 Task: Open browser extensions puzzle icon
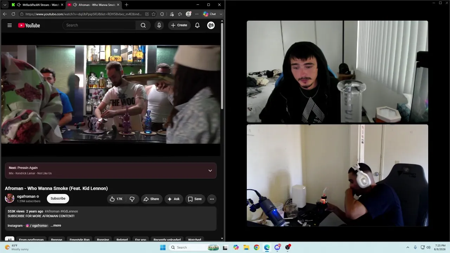(162, 14)
